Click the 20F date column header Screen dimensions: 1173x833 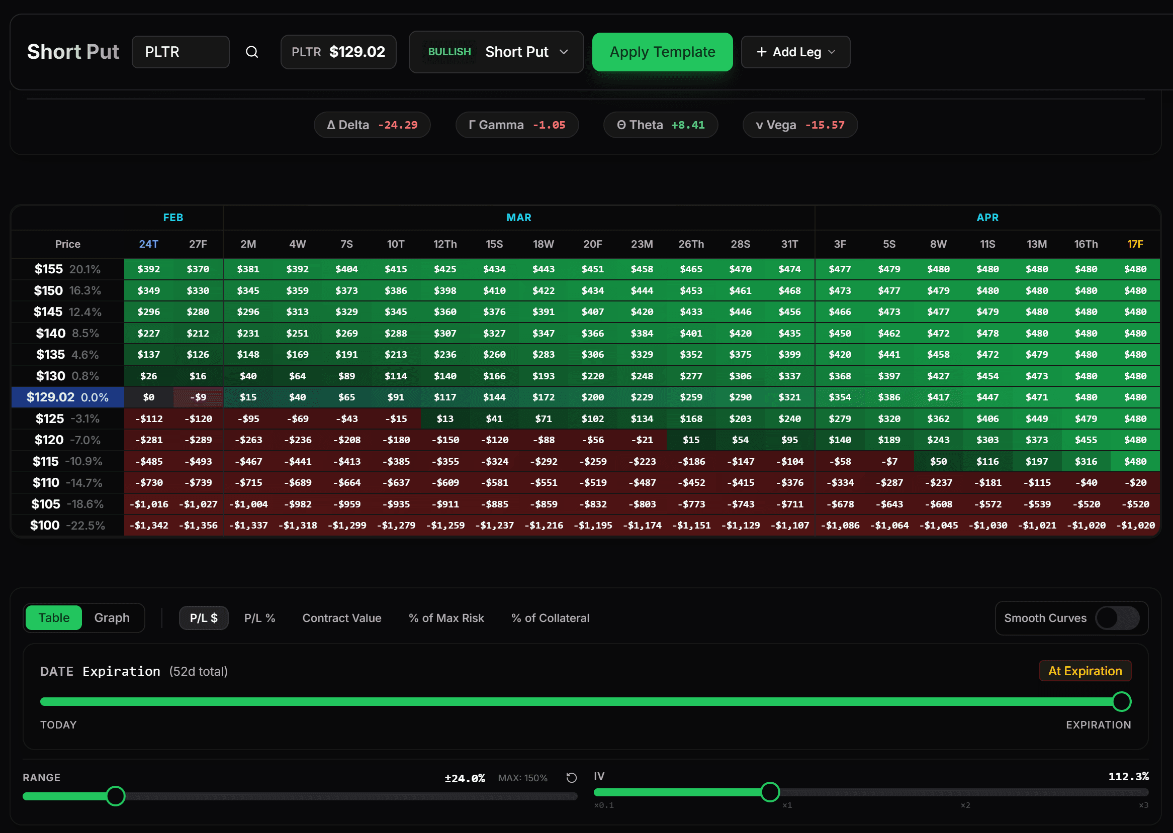[592, 244]
